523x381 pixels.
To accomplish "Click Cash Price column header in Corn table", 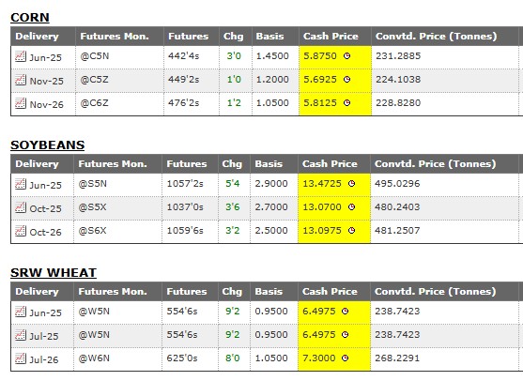I will [x=331, y=36].
